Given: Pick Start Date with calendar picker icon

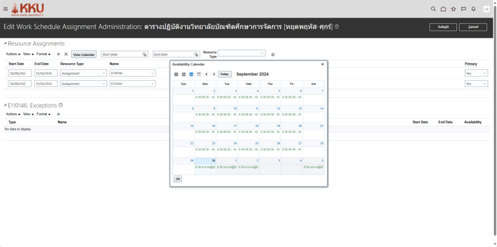Looking at the screenshot, I should click(145, 55).
